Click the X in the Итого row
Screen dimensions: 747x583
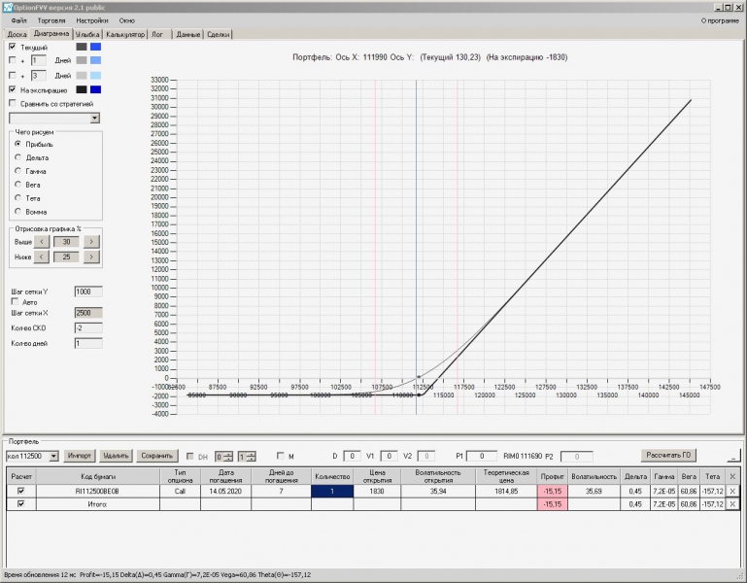tap(733, 504)
